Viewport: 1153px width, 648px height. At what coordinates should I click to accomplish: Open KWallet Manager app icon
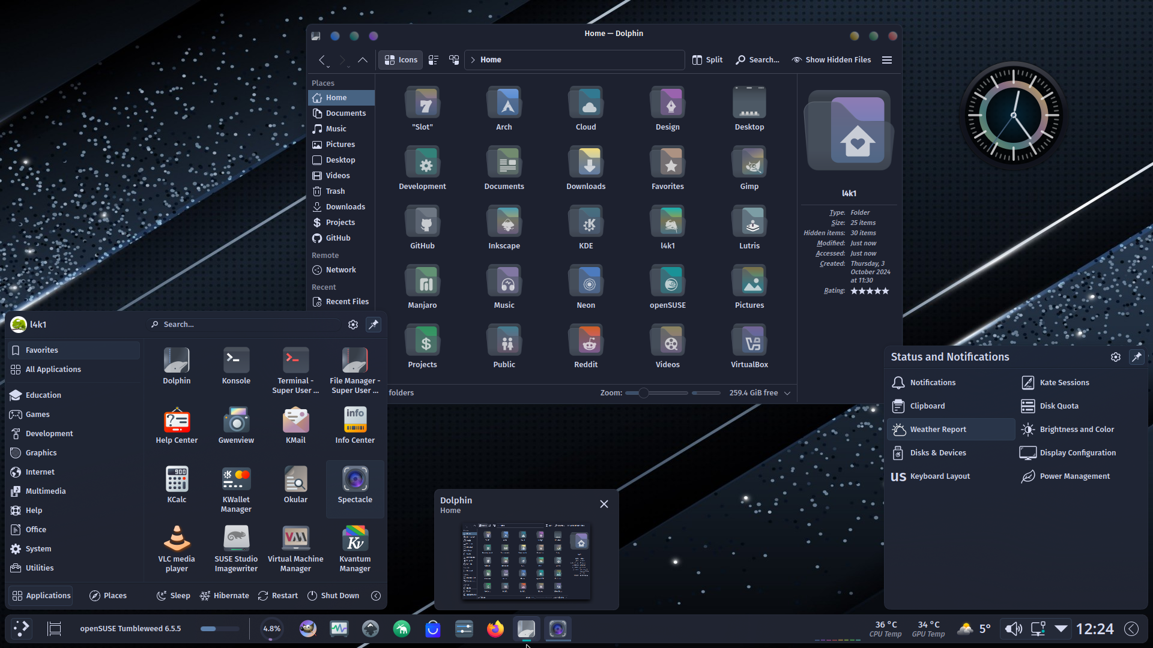236,479
